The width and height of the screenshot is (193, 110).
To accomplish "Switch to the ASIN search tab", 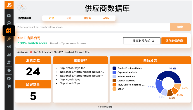I will click(106, 18).
